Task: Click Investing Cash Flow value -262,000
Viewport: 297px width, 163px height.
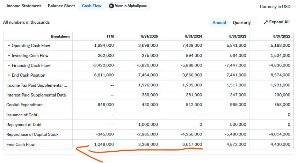Action: click(x=105, y=55)
